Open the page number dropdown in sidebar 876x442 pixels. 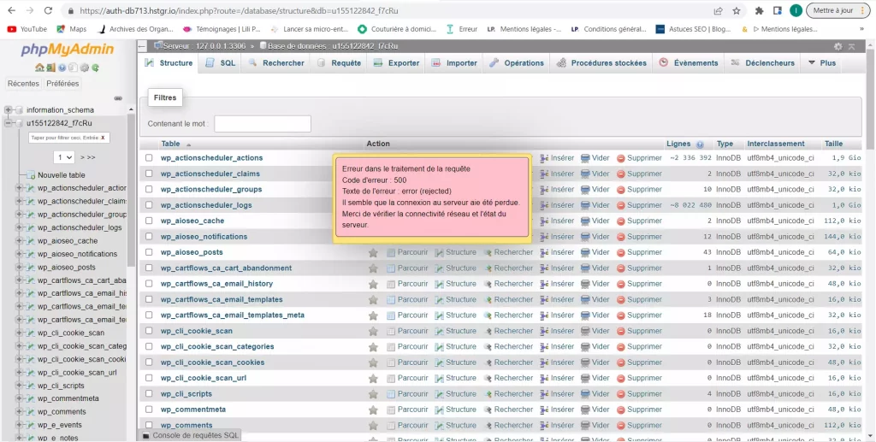[x=63, y=157]
